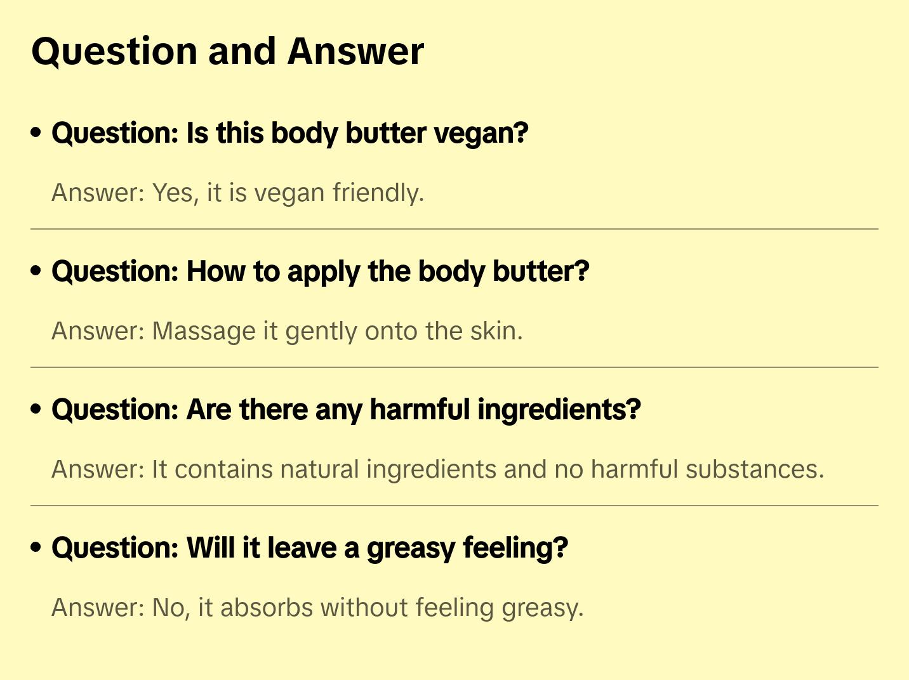
Task: Expand the question "Is this body butter vegan?"
Action: click(x=289, y=133)
